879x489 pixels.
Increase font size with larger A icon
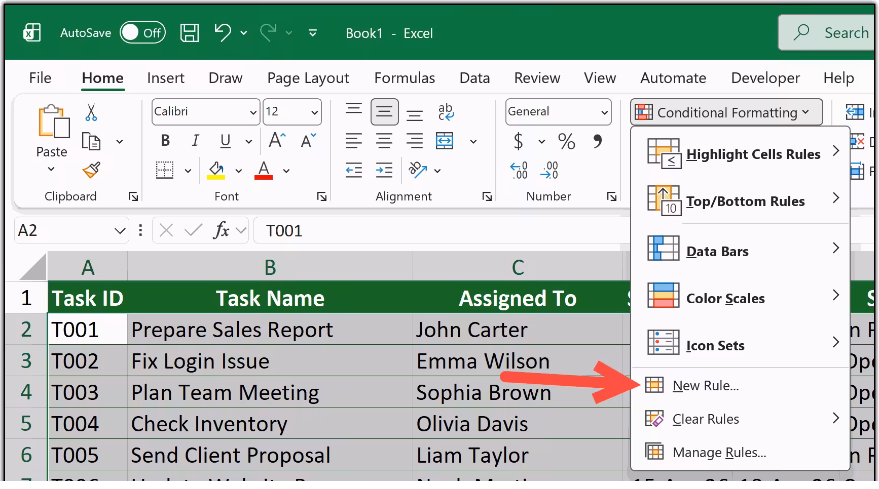(x=277, y=140)
